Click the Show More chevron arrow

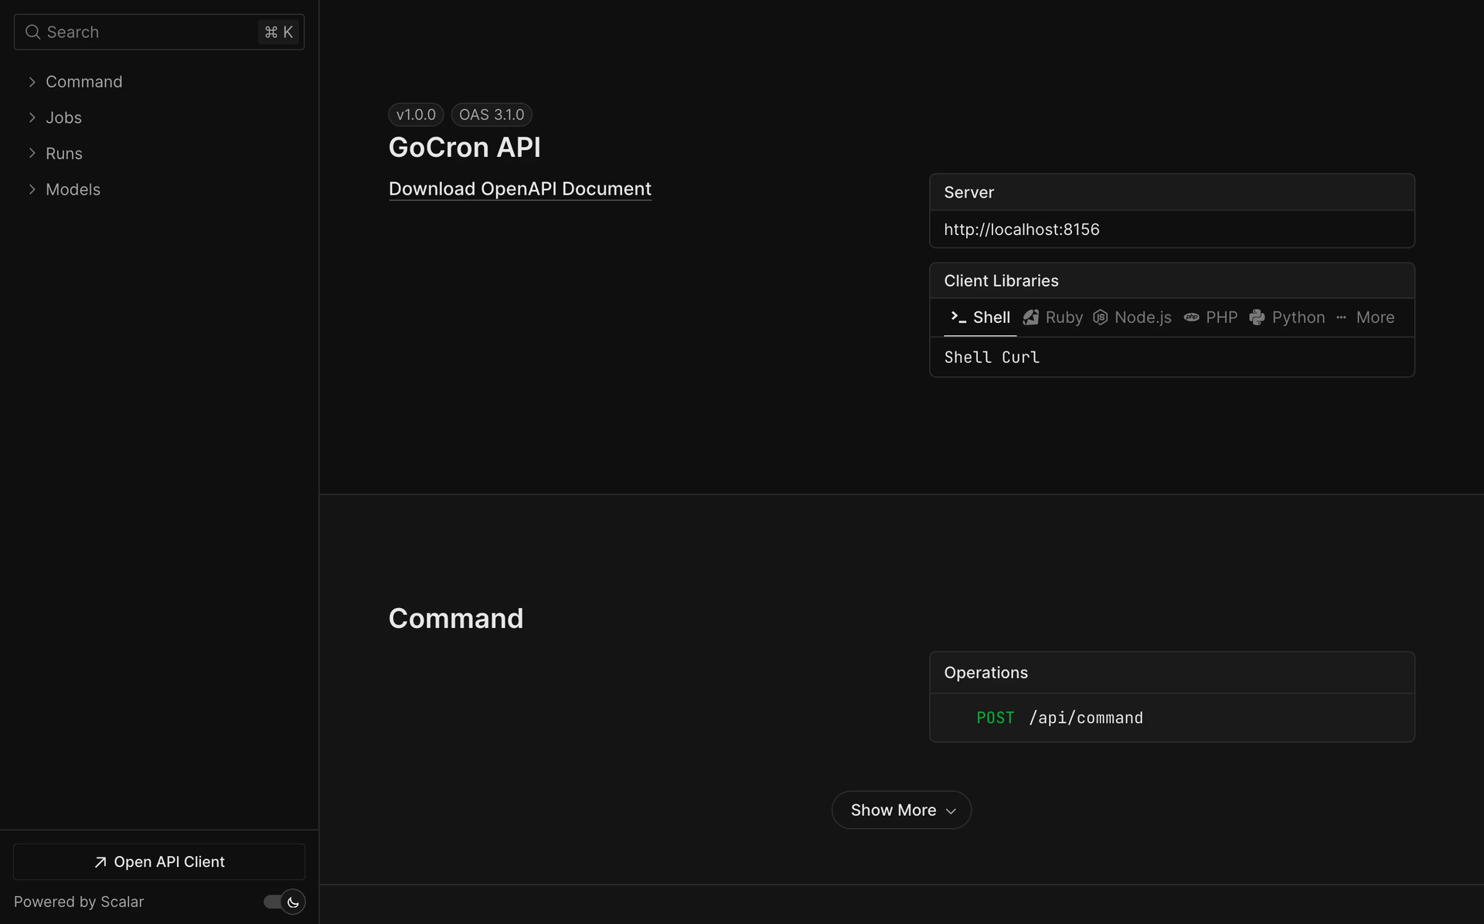(x=951, y=811)
